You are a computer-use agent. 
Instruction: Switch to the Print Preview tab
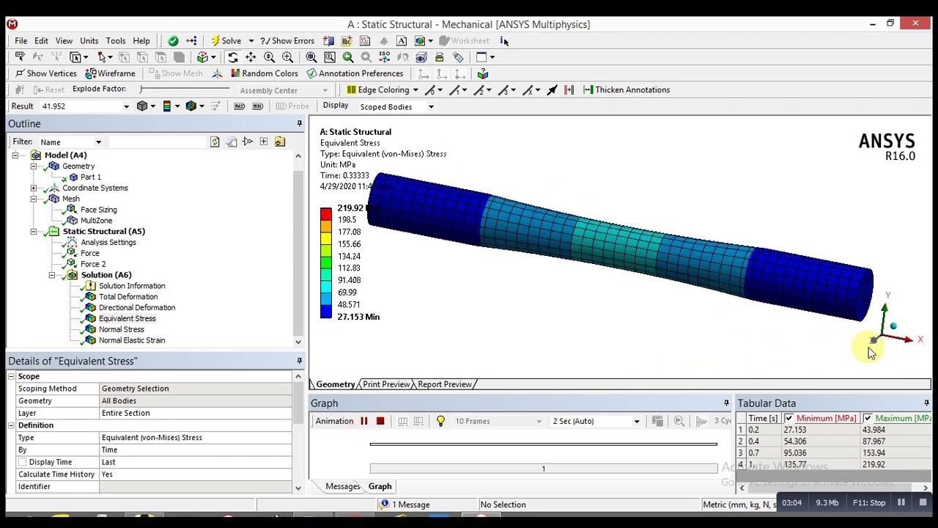click(x=386, y=384)
